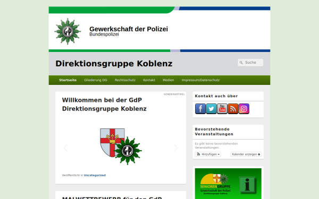The image size is (319, 199).
Task: Open the Kontakt menu item
Action: pos(149,80)
